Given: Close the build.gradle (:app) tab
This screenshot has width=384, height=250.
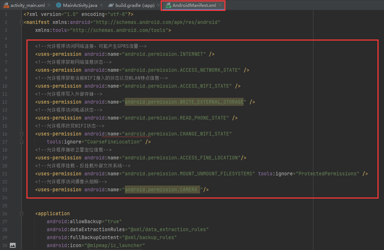Looking at the screenshot, I should [158, 5].
